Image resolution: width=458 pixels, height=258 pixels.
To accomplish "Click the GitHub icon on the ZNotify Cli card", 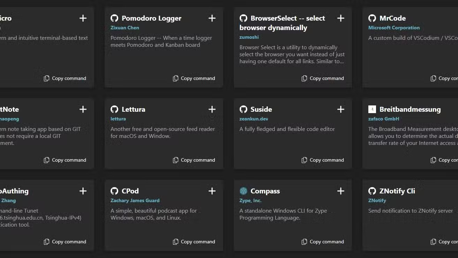I will coord(372,191).
